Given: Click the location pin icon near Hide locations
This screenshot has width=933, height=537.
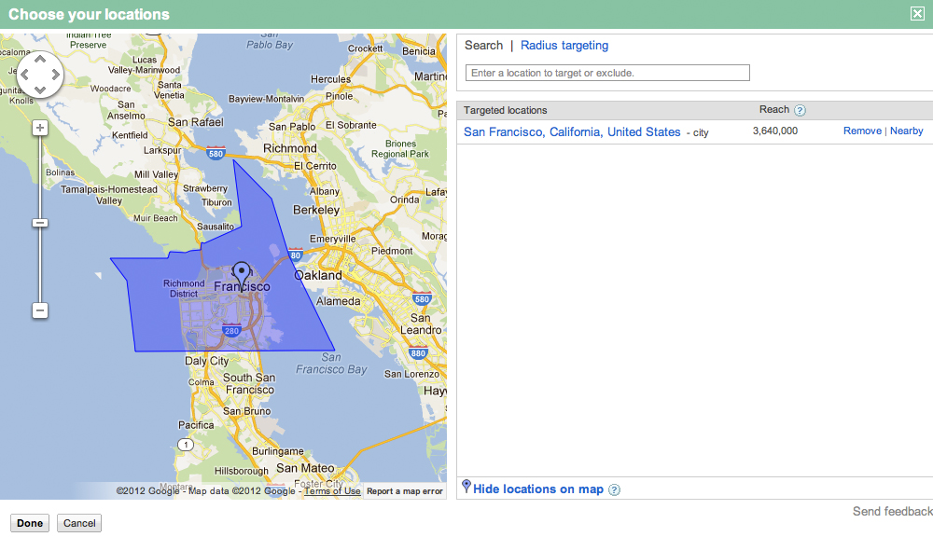Looking at the screenshot, I should coord(466,488).
